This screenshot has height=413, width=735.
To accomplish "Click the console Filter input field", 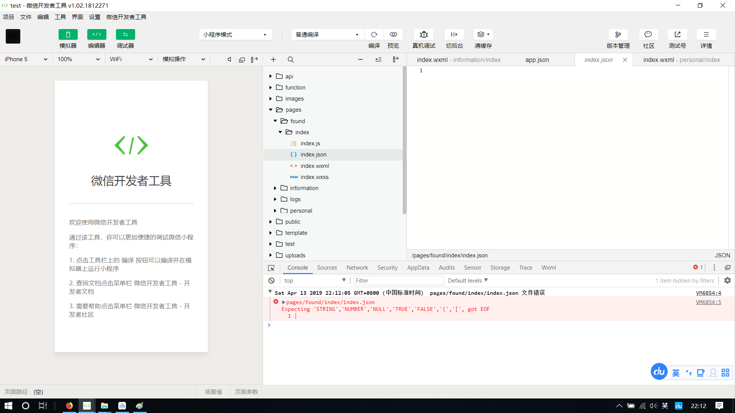I will (x=398, y=280).
